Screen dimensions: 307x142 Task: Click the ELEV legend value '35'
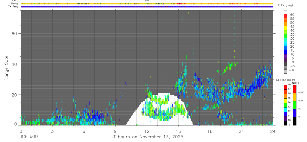(x=292, y=35)
